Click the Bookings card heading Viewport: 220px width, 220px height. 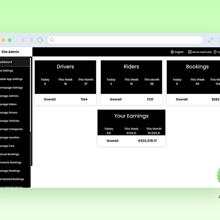197,67
